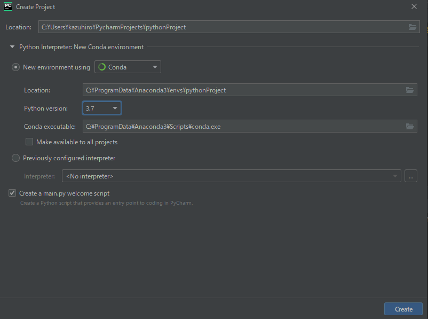The image size is (428, 319).
Task: Uncheck Create a main.py welcome script
Action: point(12,193)
